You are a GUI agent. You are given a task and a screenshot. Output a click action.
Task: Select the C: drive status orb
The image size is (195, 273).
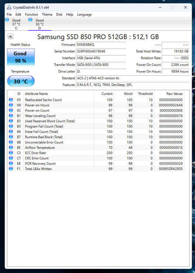7,20
